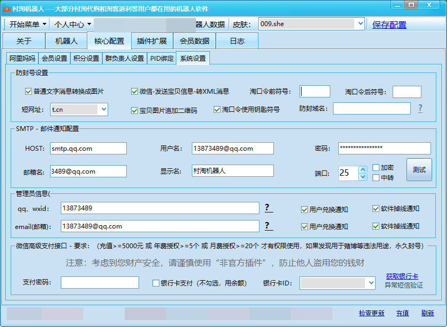The image size is (447, 327).
Task: Open the 短网址 dropdown list
Action: tap(103, 109)
